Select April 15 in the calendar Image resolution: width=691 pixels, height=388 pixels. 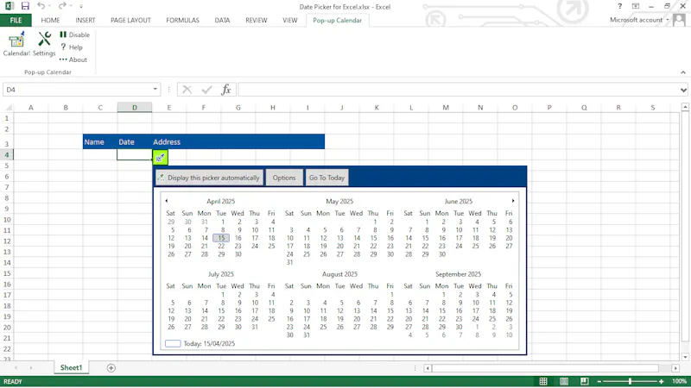coord(221,238)
